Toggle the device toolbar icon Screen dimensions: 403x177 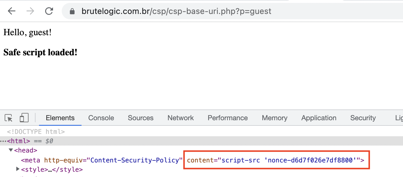24,118
